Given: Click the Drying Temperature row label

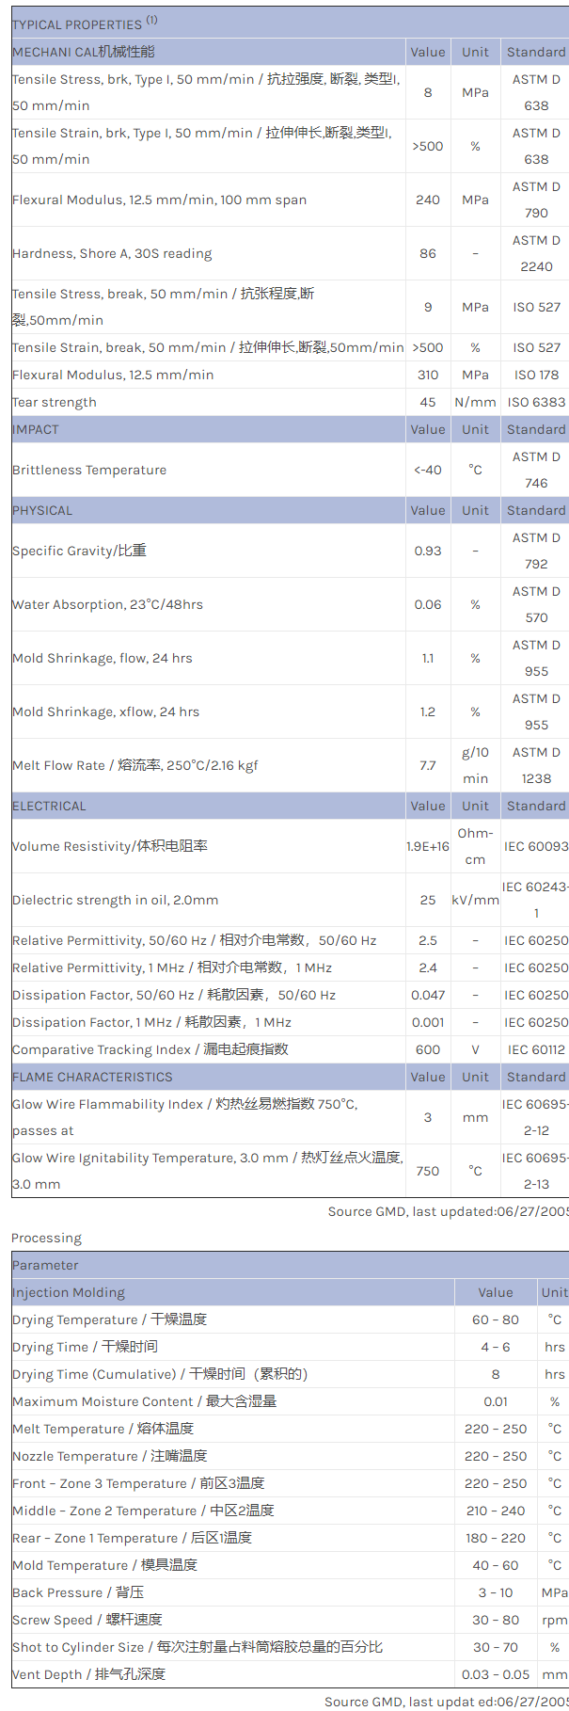Looking at the screenshot, I should coord(109,1319).
